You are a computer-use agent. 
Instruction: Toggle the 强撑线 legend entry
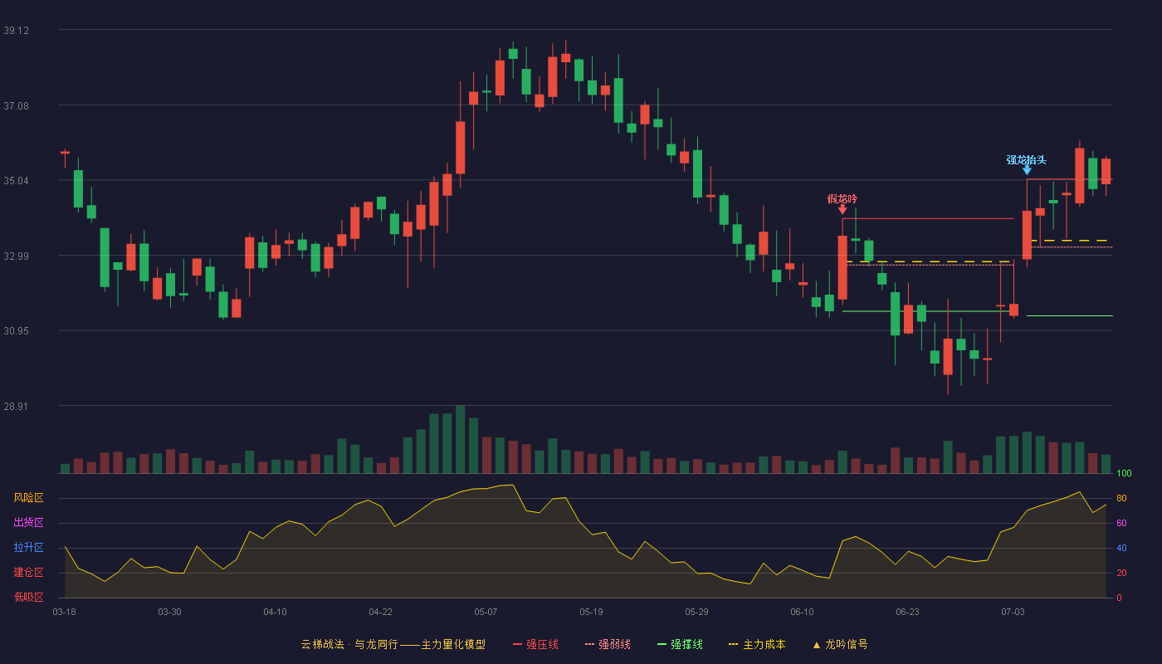tap(680, 644)
